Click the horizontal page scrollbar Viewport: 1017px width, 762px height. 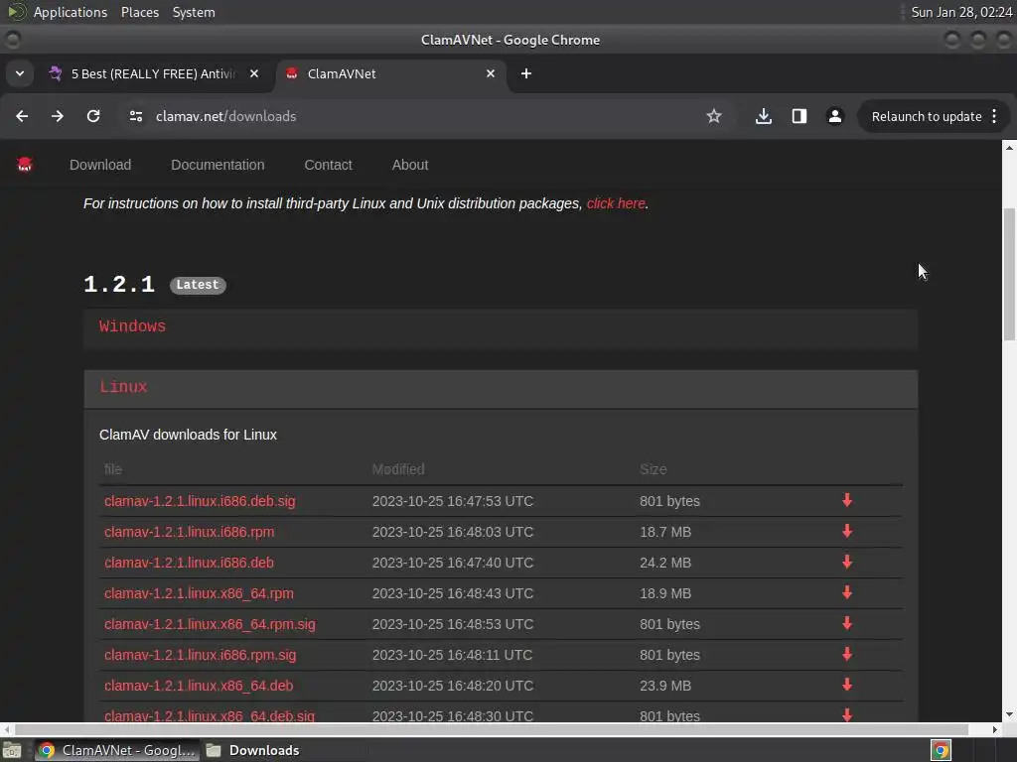click(x=492, y=729)
